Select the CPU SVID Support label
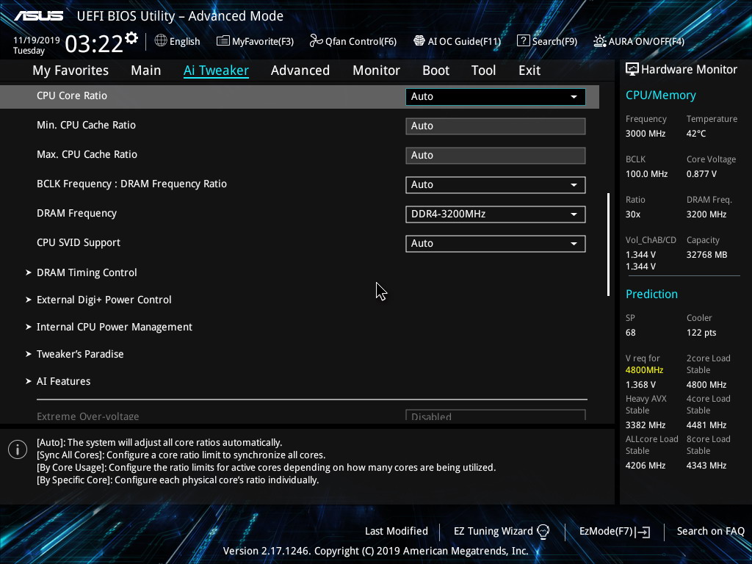The width and height of the screenshot is (752, 564). click(x=79, y=242)
